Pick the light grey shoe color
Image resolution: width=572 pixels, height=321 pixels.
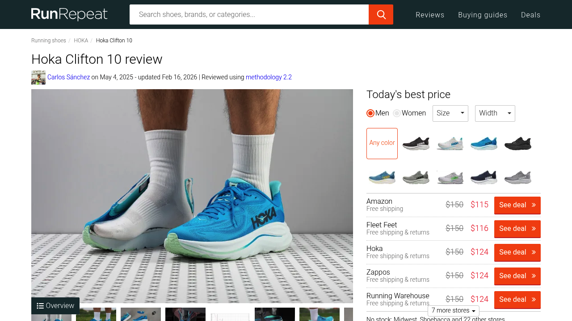click(518, 177)
